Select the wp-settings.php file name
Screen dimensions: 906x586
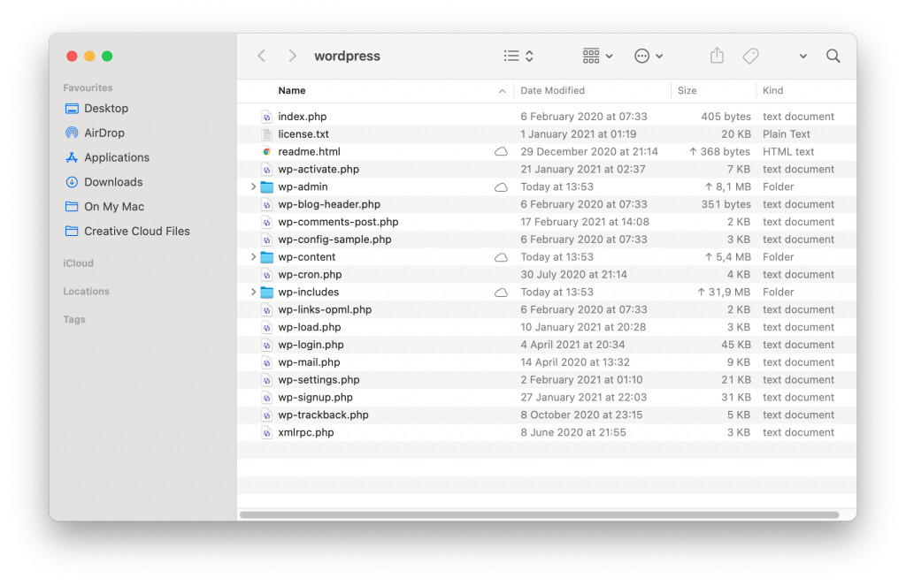coord(319,380)
